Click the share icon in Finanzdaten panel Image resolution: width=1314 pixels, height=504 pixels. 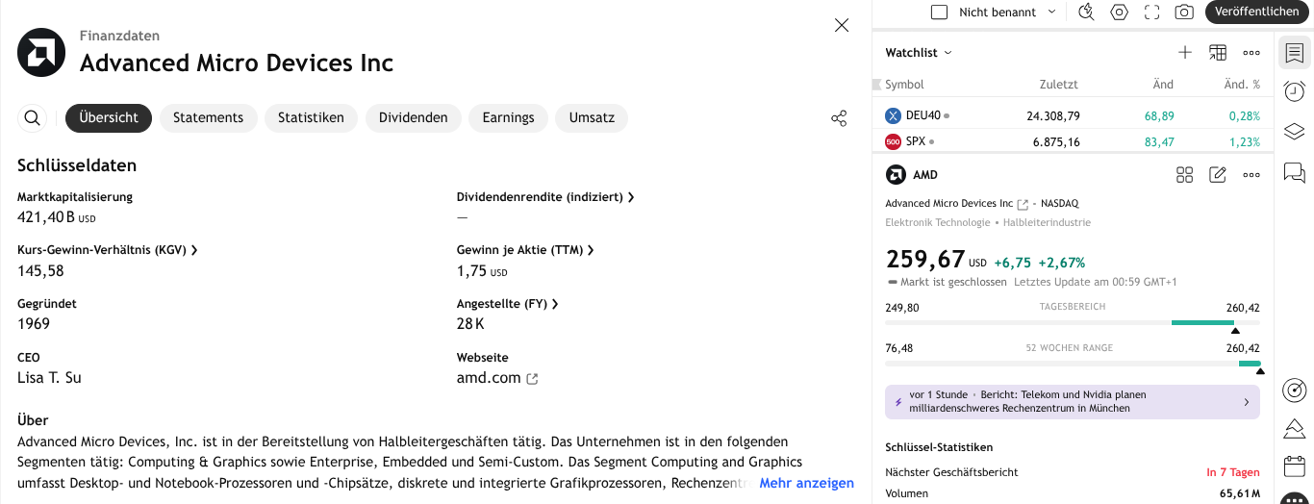[x=839, y=118]
